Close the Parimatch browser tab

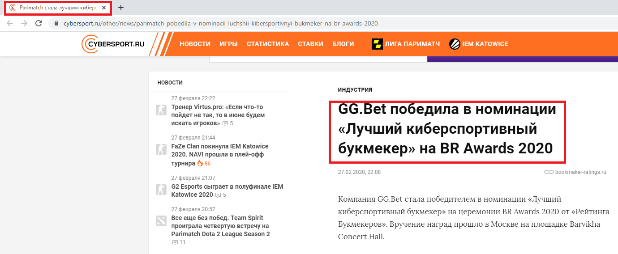point(104,8)
